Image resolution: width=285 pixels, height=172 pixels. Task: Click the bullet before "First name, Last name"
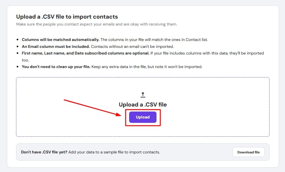click(x=18, y=53)
